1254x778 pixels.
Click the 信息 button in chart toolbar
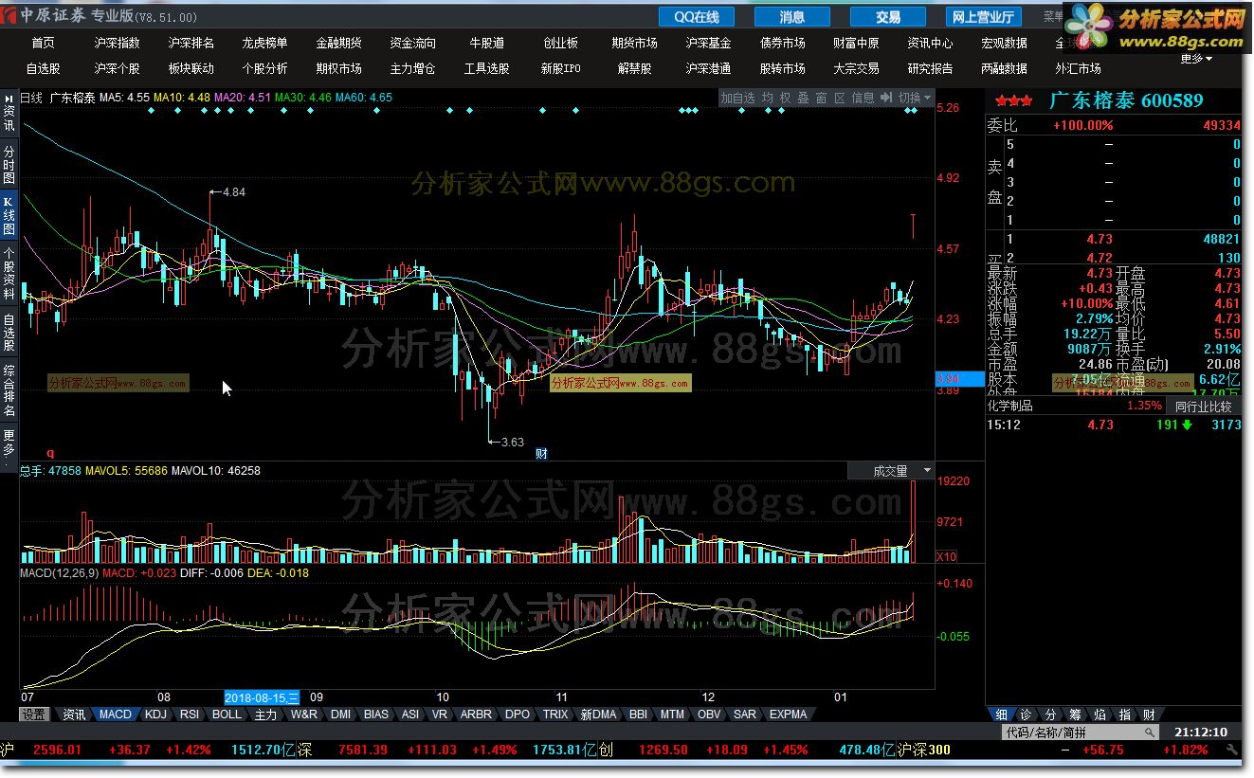pos(863,98)
